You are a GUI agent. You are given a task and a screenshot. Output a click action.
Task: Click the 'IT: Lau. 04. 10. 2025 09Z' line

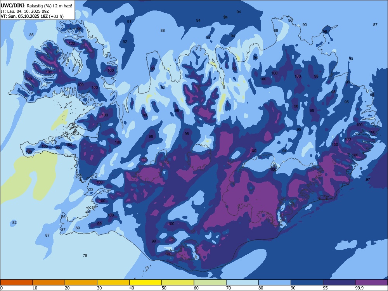(25, 11)
